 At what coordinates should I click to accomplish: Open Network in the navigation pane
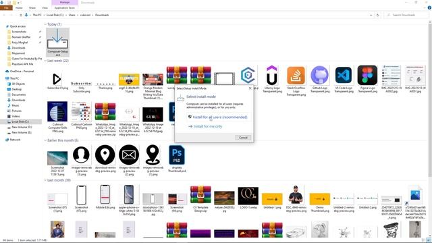[15, 140]
